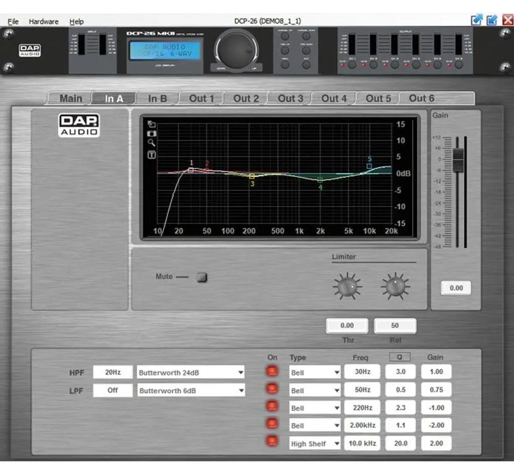Click the limiter release knob
Screen dimensions: 514x474
coord(396,286)
